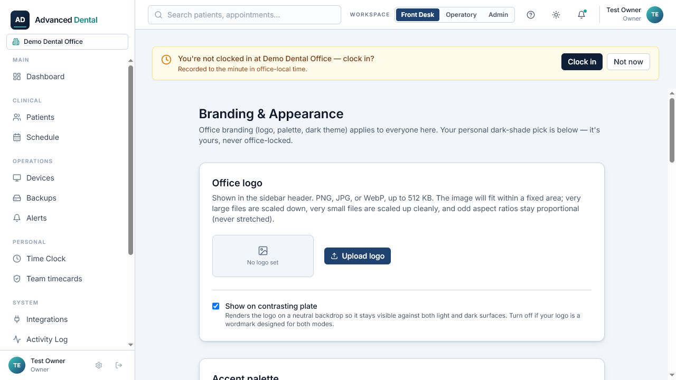Click the Team timecards shield icon
Viewport: 676px width, 380px height.
coord(17,279)
